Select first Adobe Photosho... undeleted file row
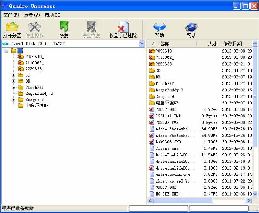The image size is (259, 213). click(x=200, y=129)
